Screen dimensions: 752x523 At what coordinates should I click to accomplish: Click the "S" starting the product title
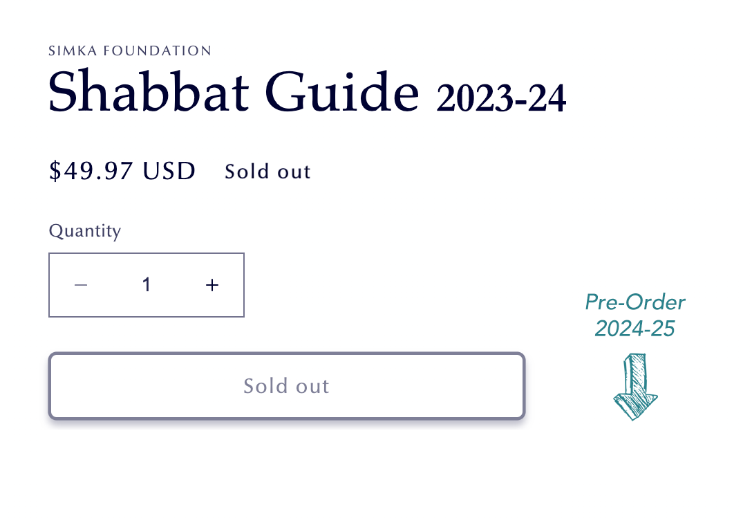click(62, 93)
